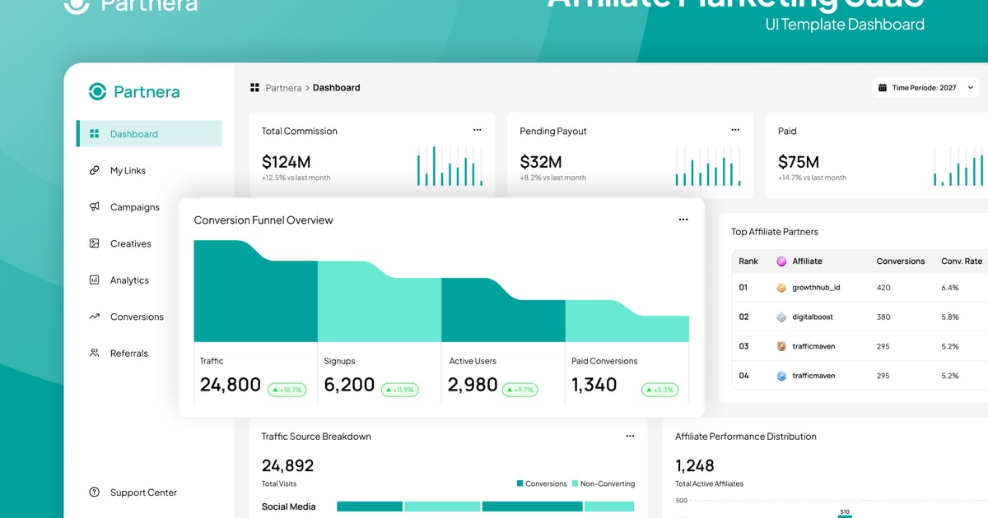Click the Conversions trend arrow icon
Viewport: 988px width, 518px height.
pyautogui.click(x=94, y=317)
